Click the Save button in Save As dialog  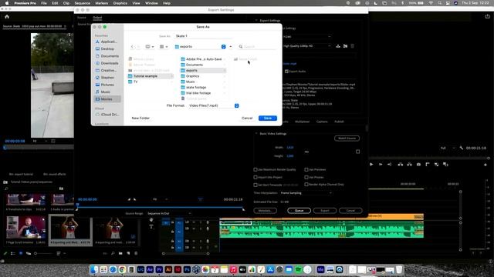[268, 118]
